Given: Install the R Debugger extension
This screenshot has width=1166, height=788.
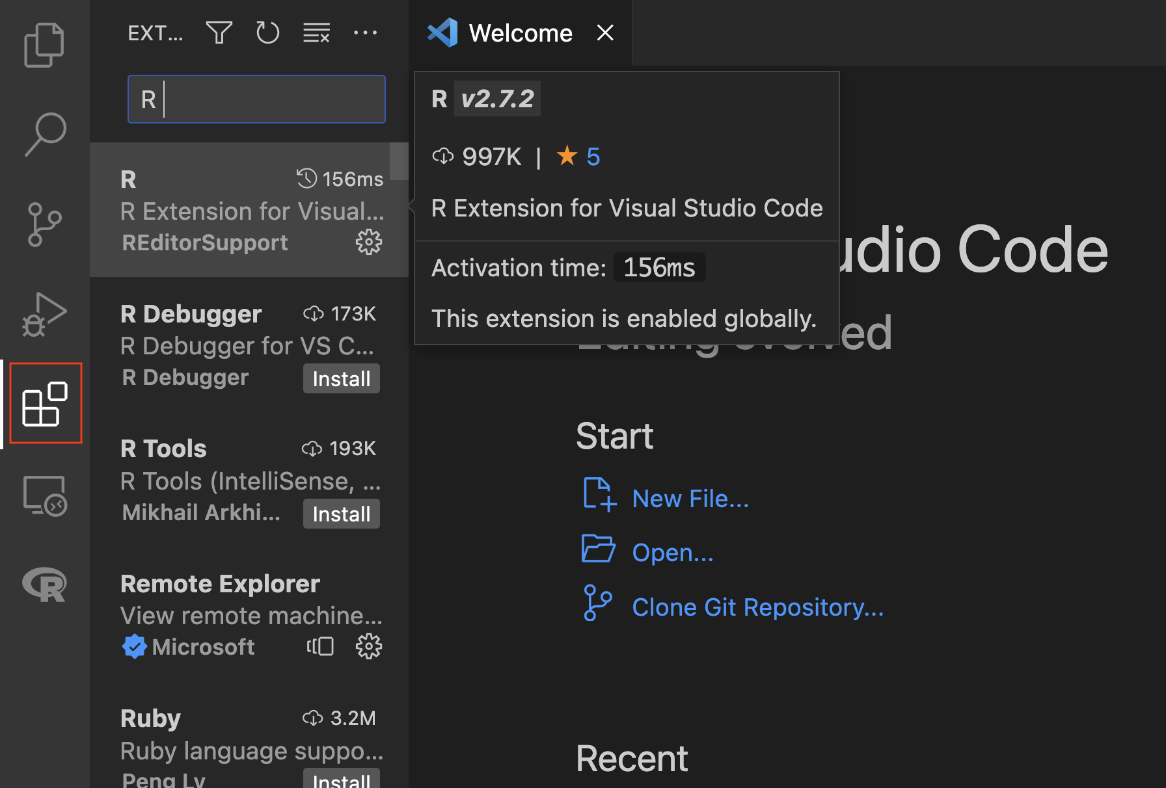Looking at the screenshot, I should point(341,379).
